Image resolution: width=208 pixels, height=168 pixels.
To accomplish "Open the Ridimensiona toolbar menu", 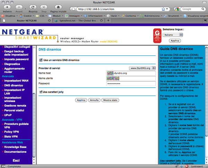I will 151,16.
